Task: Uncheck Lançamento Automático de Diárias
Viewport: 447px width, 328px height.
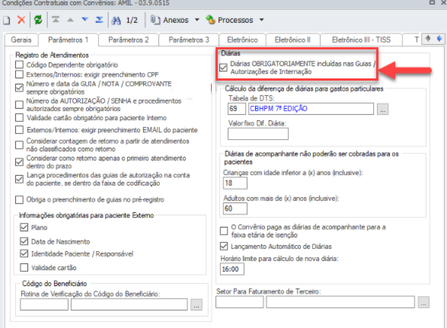Action: tap(224, 246)
